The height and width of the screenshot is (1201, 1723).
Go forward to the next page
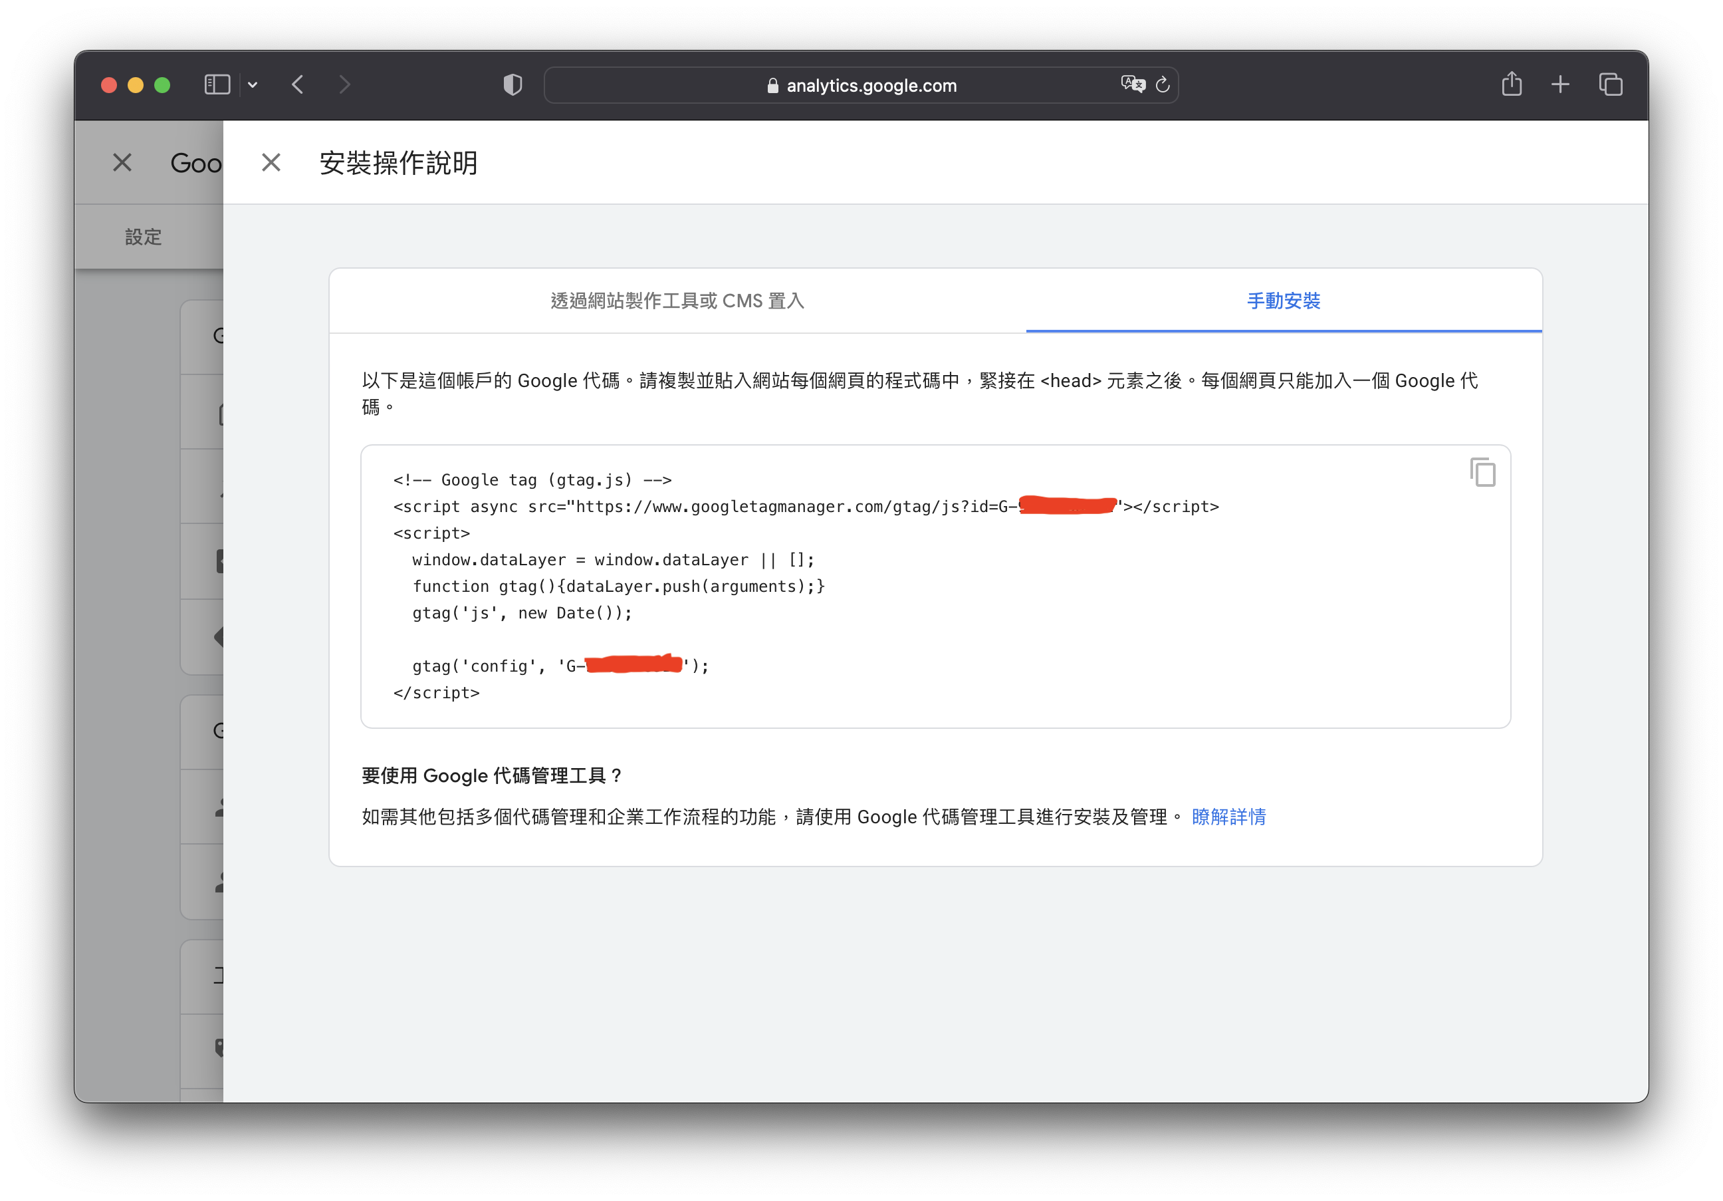pos(344,85)
